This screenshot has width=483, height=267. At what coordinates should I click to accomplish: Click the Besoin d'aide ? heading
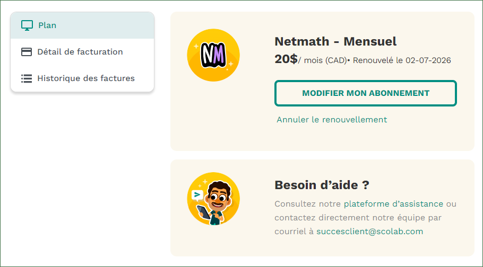[x=322, y=185]
